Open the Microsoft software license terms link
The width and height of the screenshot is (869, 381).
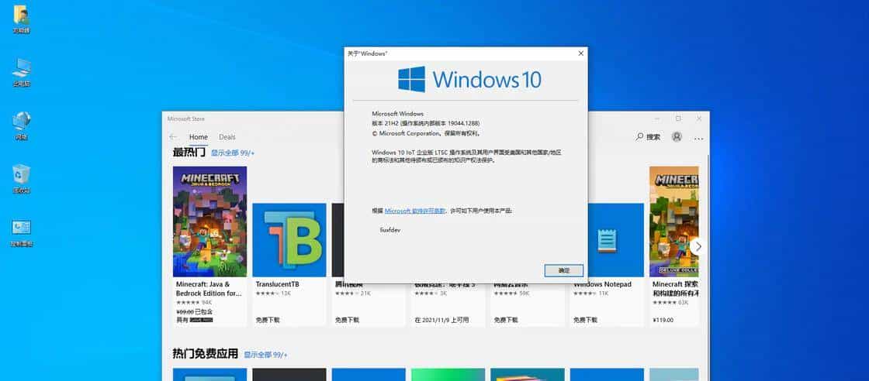pyautogui.click(x=414, y=211)
